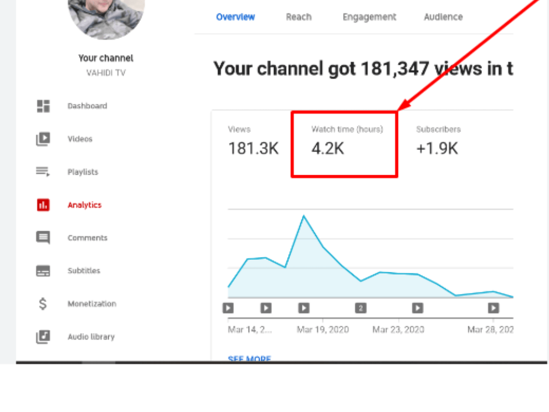Open the Monetization dollar sign icon
This screenshot has width=549, height=412.
pos(43,303)
